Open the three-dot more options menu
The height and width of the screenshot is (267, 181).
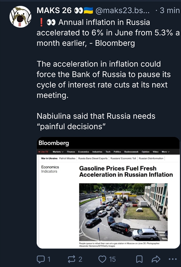click(x=173, y=259)
